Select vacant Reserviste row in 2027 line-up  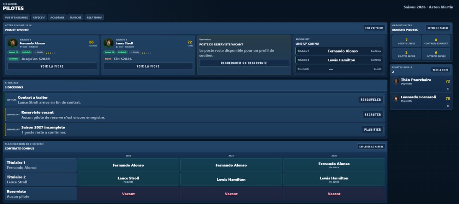click(x=339, y=69)
